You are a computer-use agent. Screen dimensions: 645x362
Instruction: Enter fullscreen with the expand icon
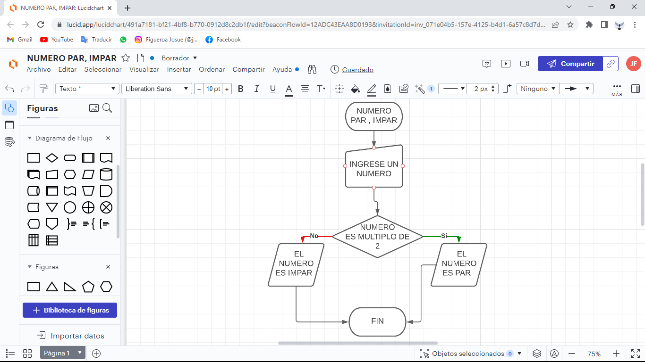click(634, 353)
